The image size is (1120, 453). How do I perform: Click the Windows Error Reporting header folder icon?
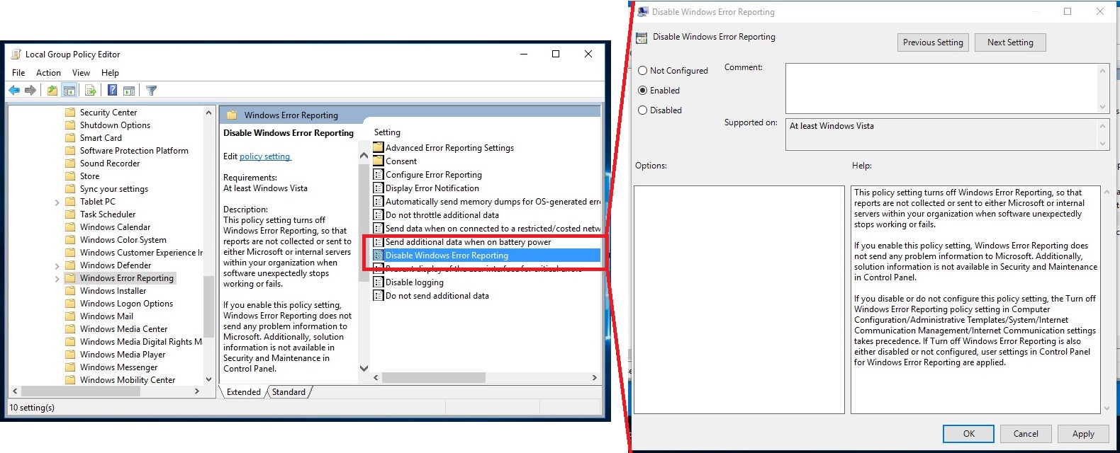point(232,115)
